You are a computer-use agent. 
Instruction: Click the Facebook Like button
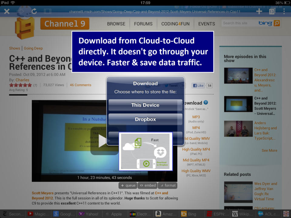click(x=198, y=85)
